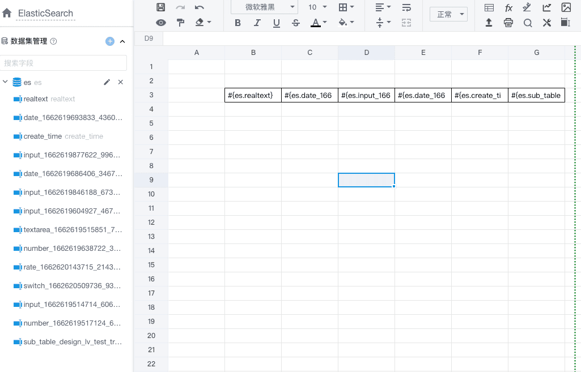The image size is (581, 372).
Task: Add a new dataset with the plus icon
Action: [x=110, y=41]
